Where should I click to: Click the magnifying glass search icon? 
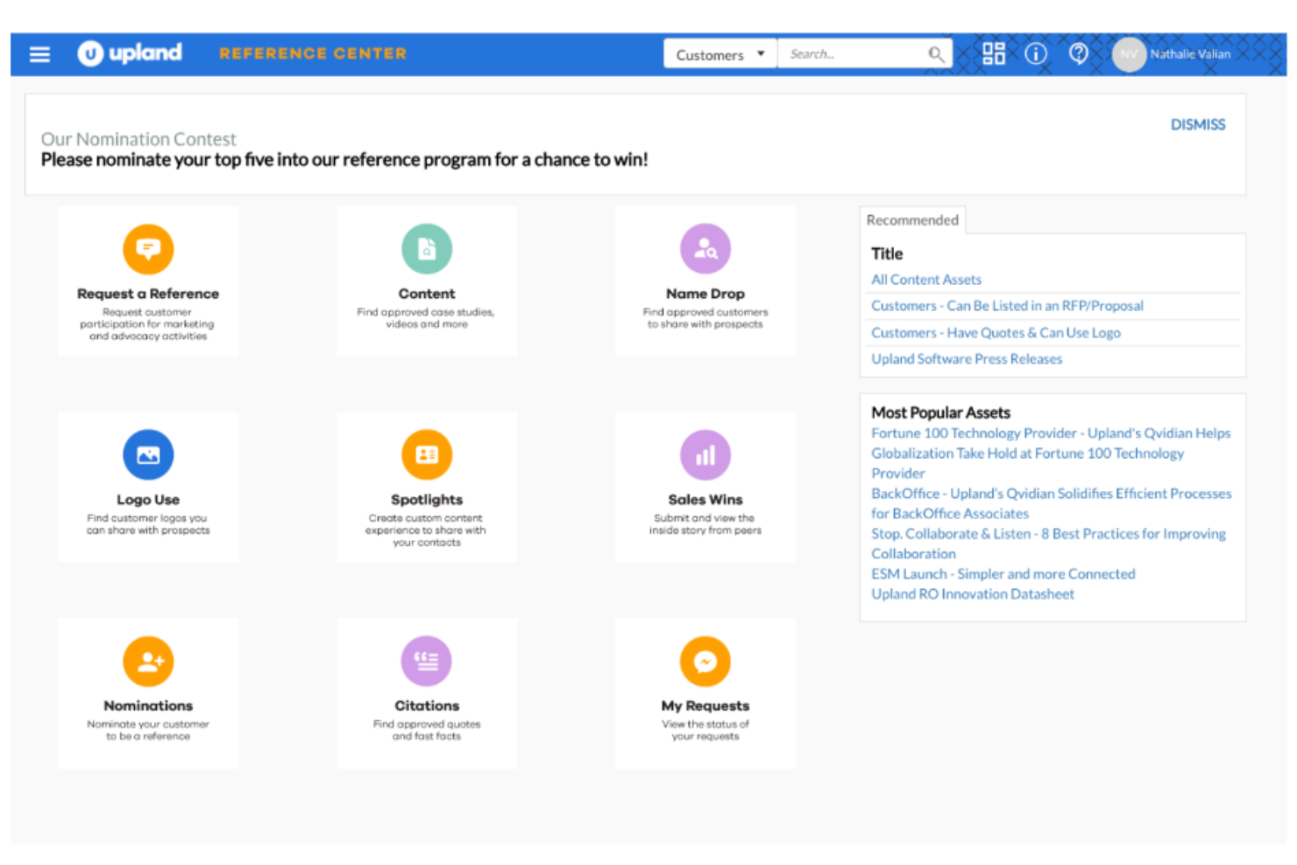936,54
